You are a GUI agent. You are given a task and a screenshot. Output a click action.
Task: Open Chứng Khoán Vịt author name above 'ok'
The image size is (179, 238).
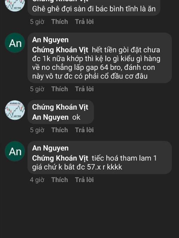60,107
